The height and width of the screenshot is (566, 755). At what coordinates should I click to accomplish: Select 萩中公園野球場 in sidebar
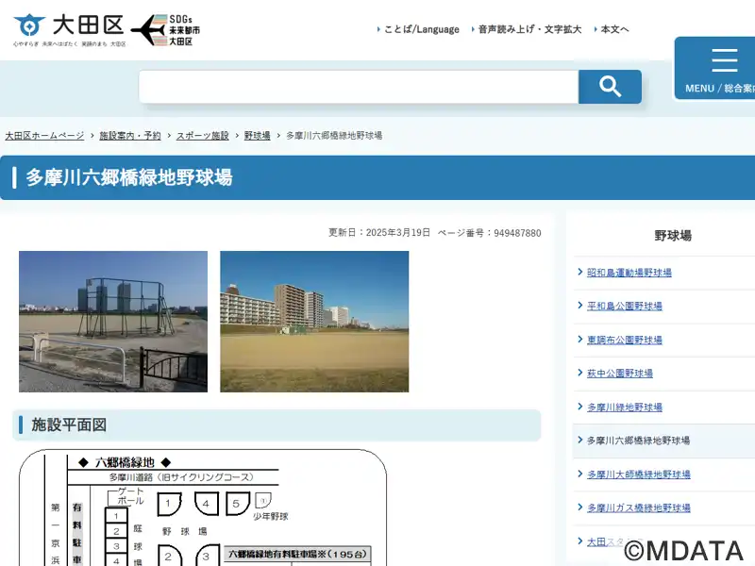click(619, 374)
